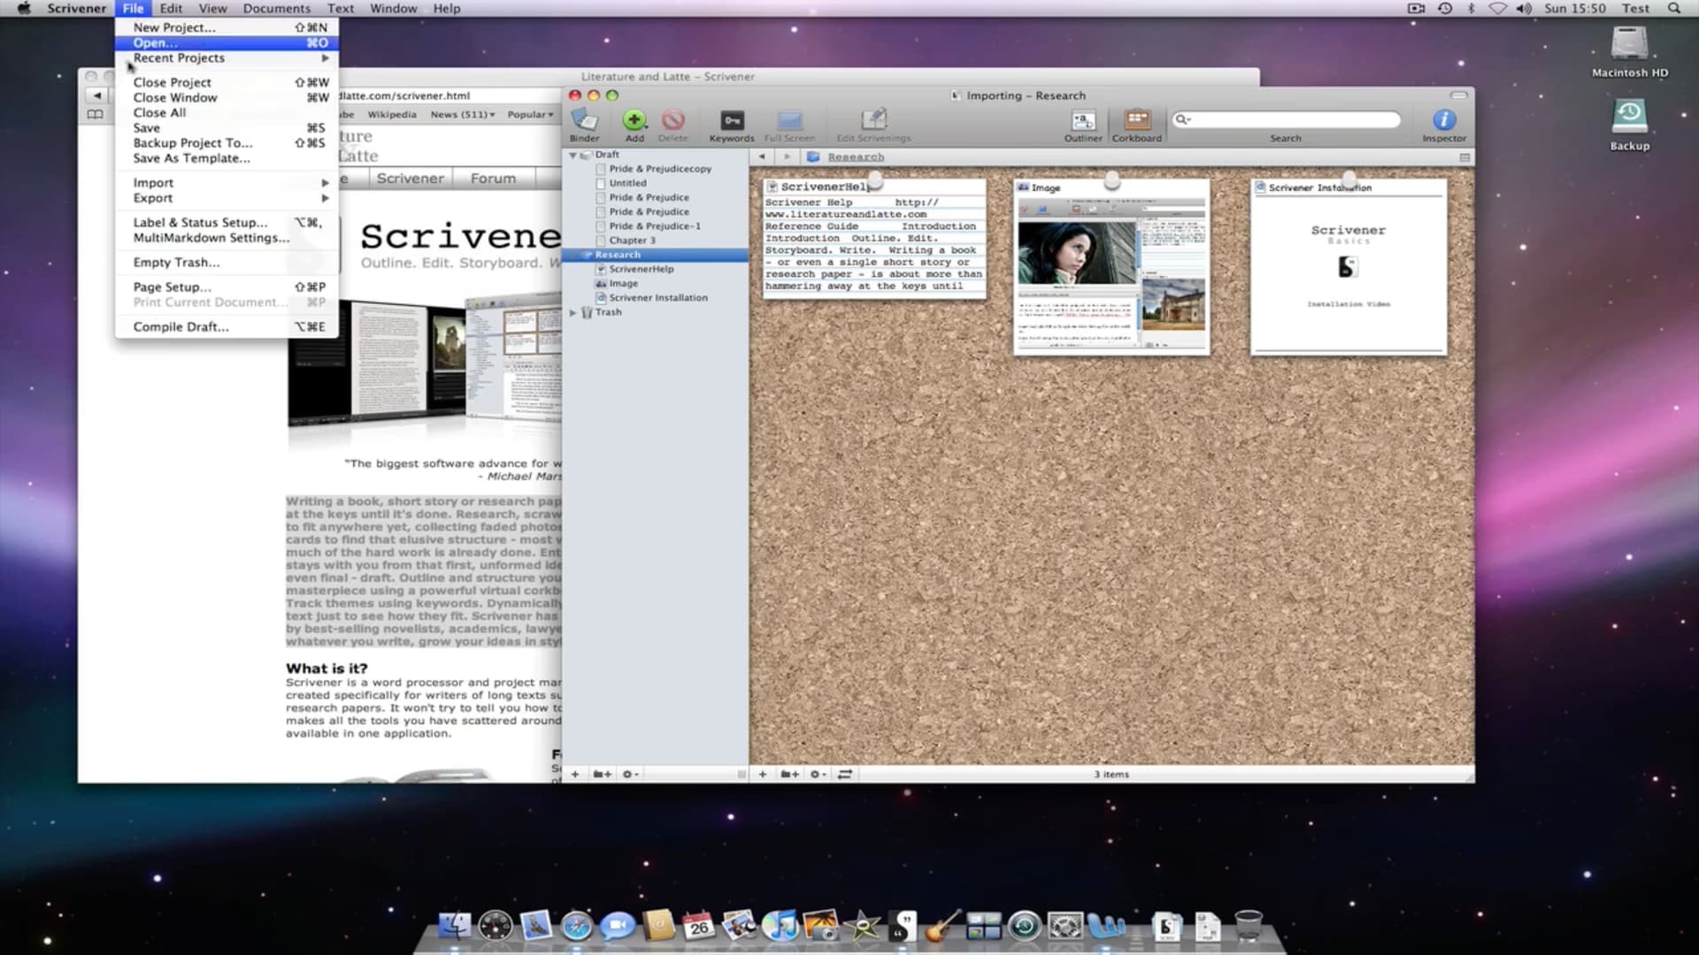Open the Popular bookmarks dropdown in Safari
This screenshot has width=1699, height=955.
[x=530, y=114]
